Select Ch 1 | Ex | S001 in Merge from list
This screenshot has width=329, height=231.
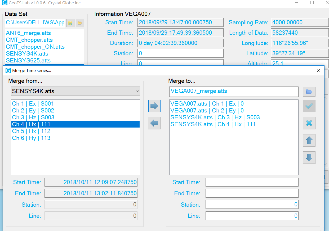(75, 104)
